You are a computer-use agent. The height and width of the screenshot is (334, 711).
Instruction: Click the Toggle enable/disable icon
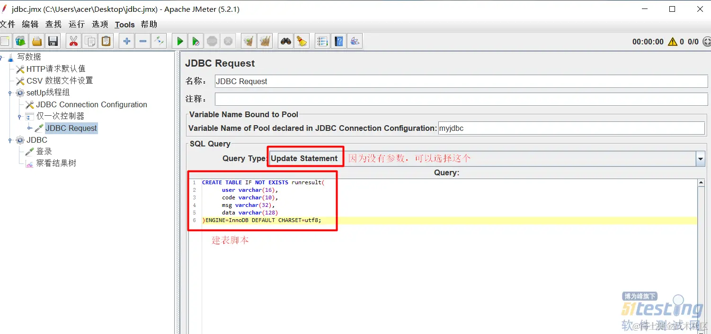pyautogui.click(x=159, y=41)
